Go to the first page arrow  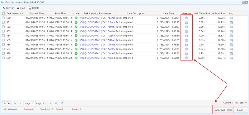[x=15, y=103]
